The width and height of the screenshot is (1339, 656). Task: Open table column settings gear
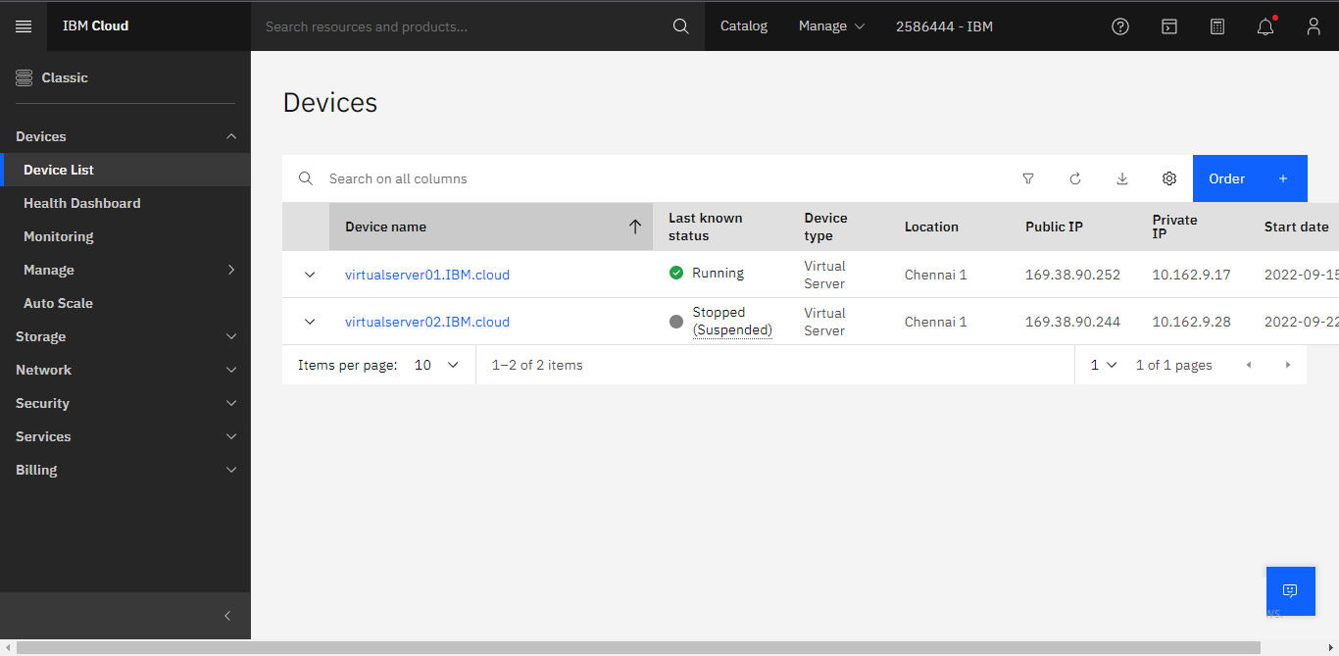point(1169,178)
